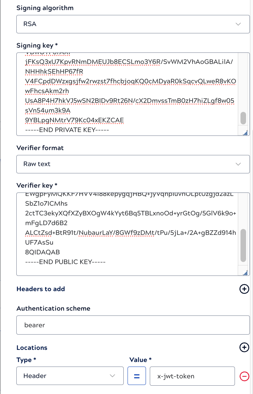Open the Type dropdown showing Header
Image resolution: width=253 pixels, height=394 pixels.
tap(70, 376)
